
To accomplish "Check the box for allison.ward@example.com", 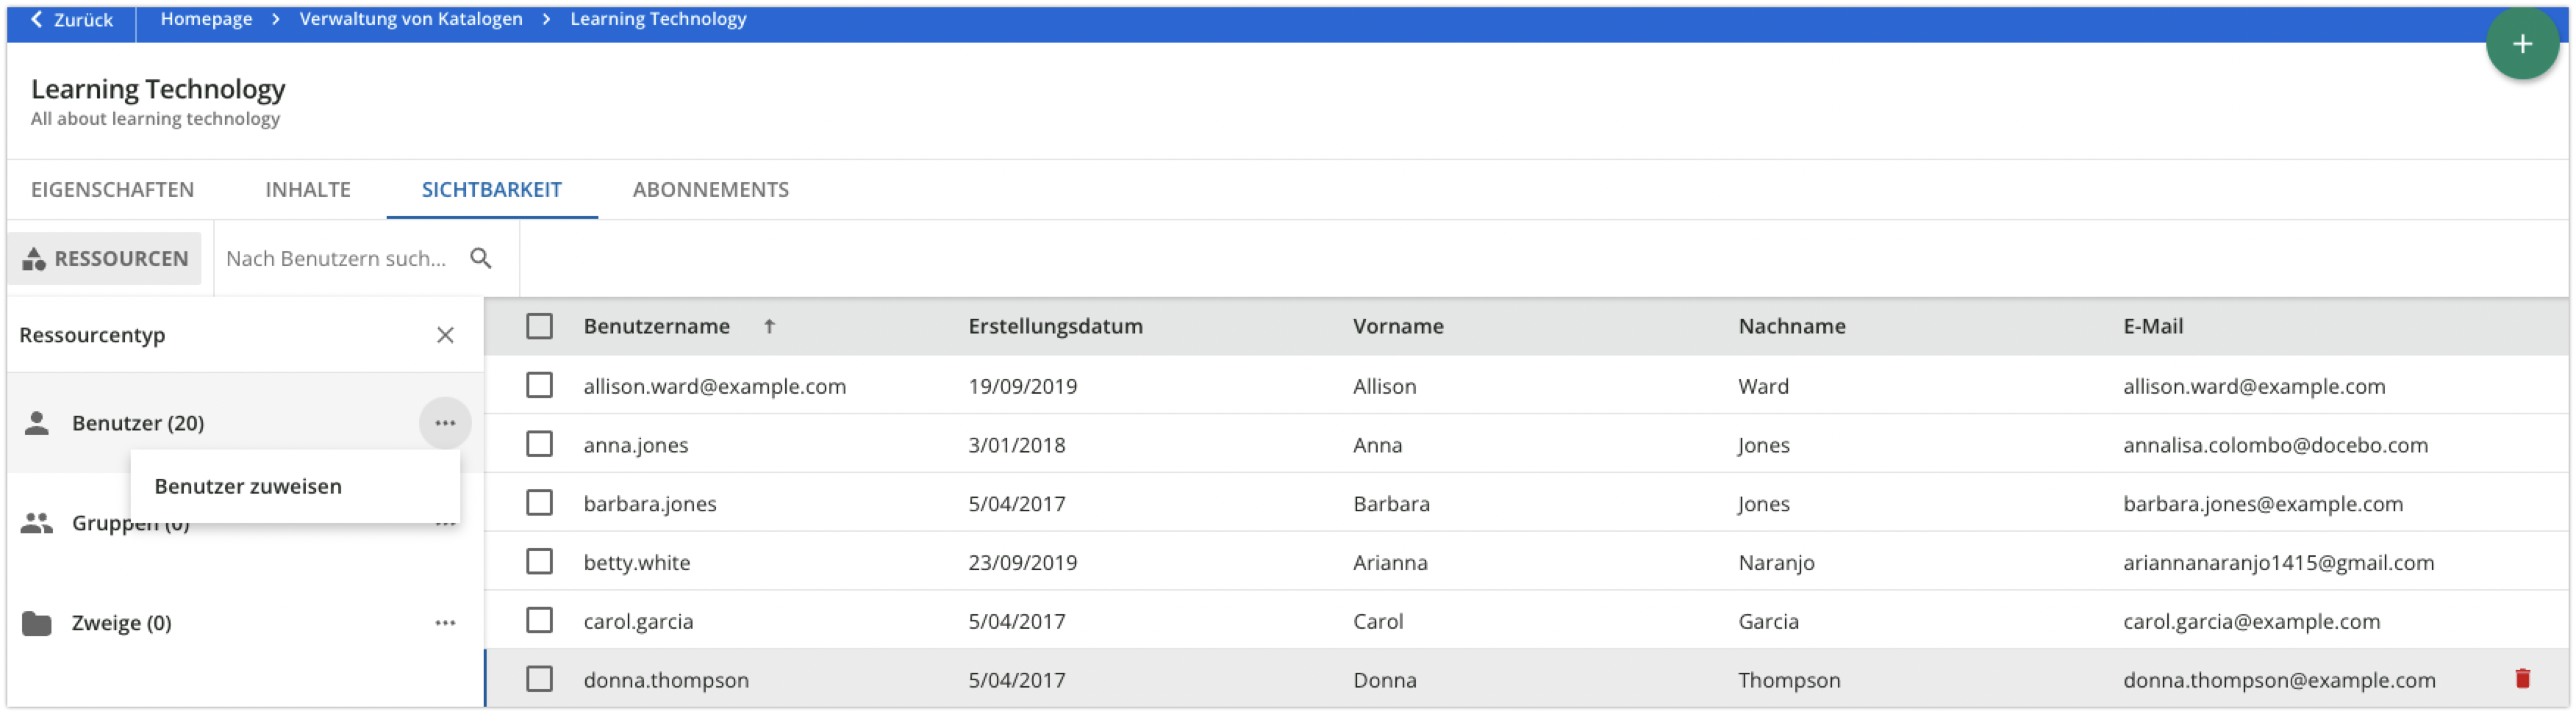I will tap(539, 386).
